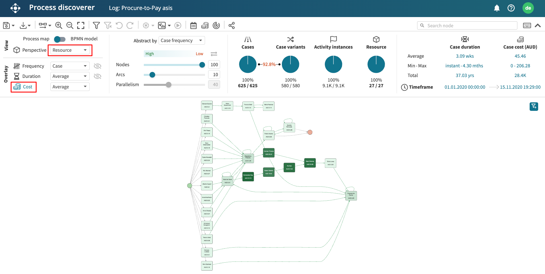Collapse the top panel with chevron

pos(538,26)
